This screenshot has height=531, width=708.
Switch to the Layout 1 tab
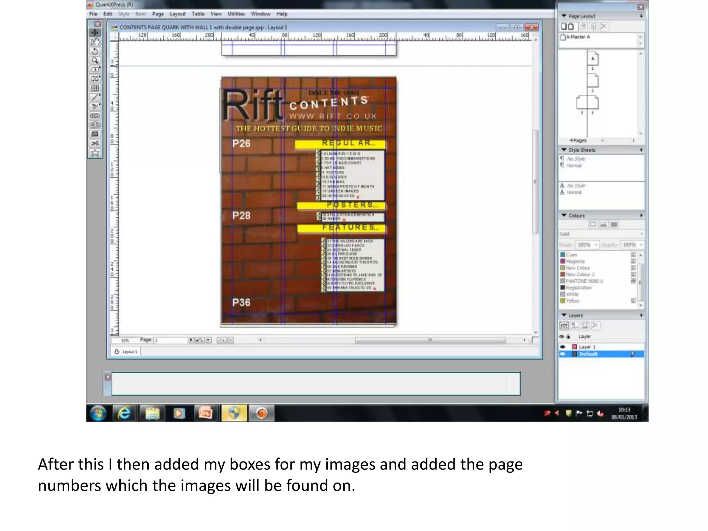click(x=127, y=352)
